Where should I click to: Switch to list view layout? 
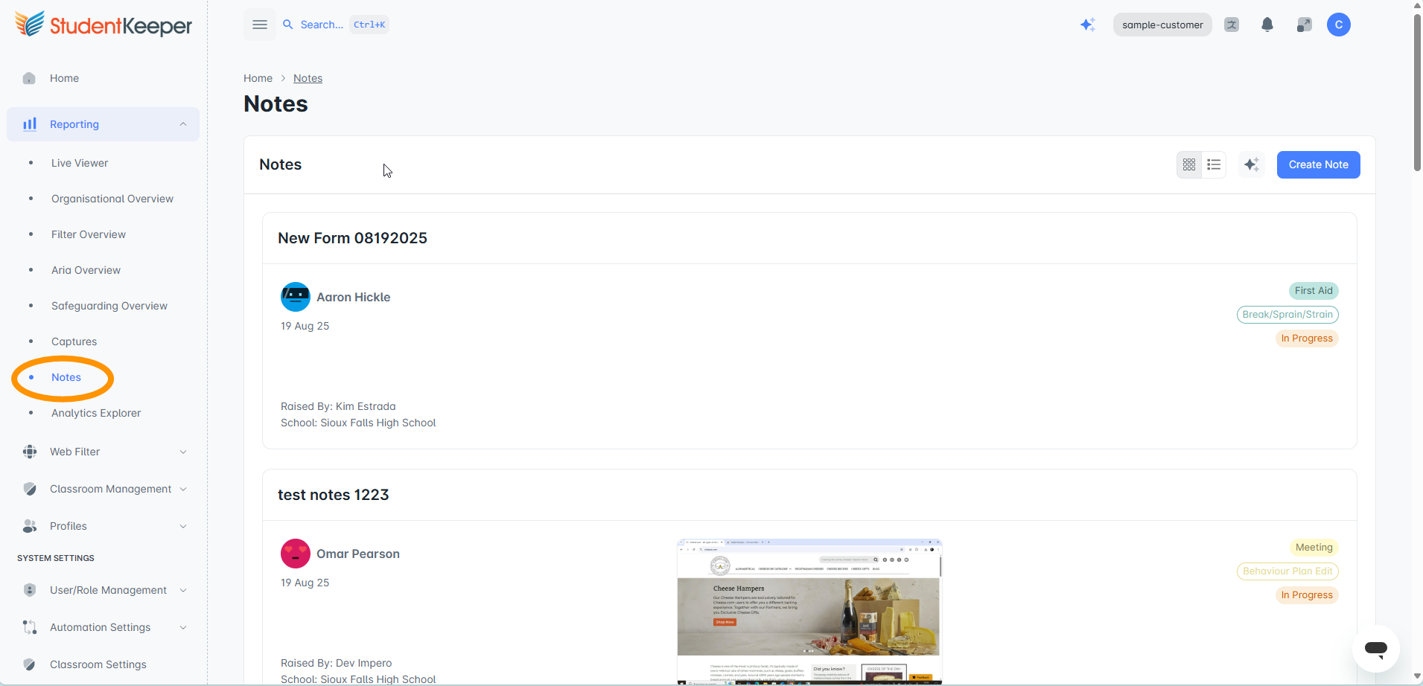point(1214,164)
